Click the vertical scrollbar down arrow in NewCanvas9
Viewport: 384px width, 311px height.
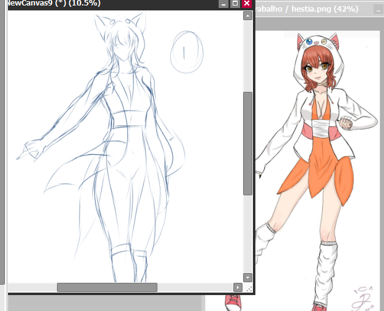pos(247,277)
